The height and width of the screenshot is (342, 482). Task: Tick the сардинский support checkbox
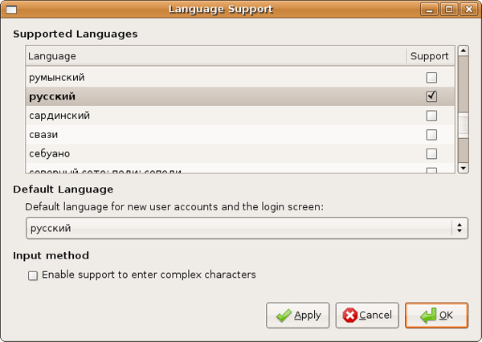click(x=431, y=116)
